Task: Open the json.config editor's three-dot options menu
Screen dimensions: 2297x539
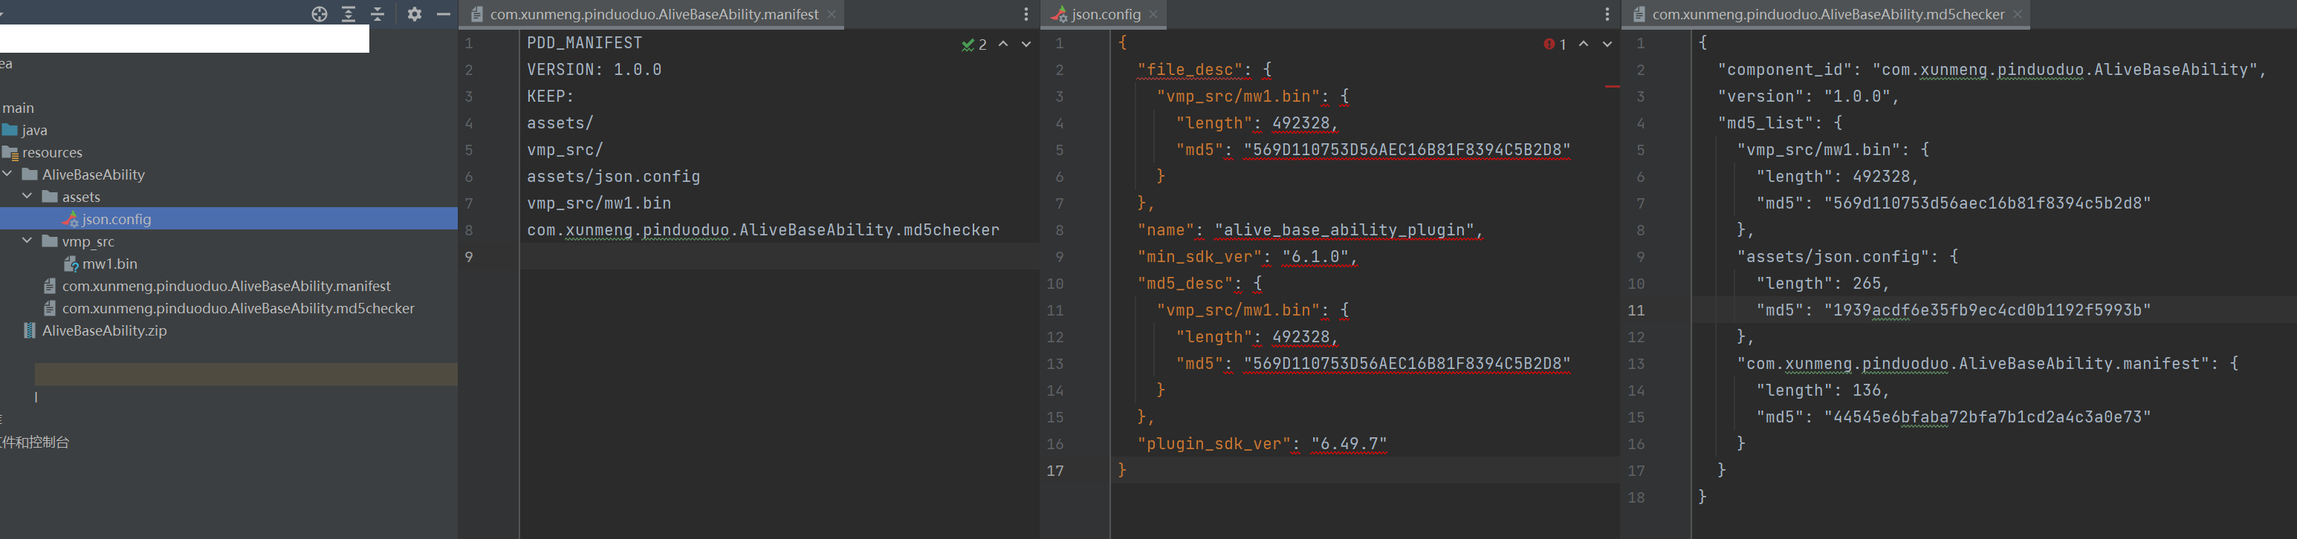Action: pos(1607,14)
